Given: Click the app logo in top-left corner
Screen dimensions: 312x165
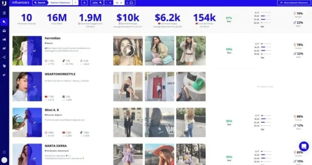Looking at the screenshot, I should pos(4,3).
